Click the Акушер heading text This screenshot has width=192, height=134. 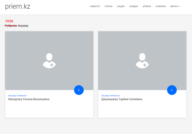(x=23, y=26)
